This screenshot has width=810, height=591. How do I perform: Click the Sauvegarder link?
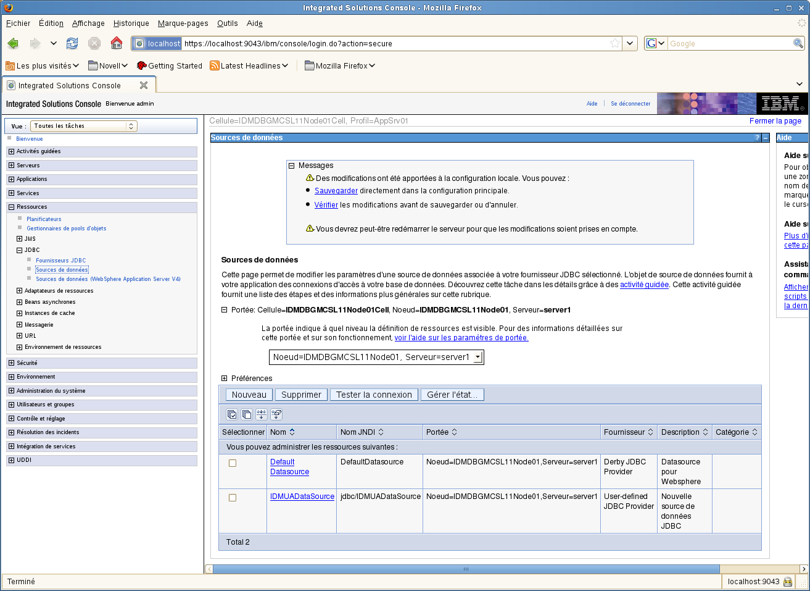click(x=336, y=191)
